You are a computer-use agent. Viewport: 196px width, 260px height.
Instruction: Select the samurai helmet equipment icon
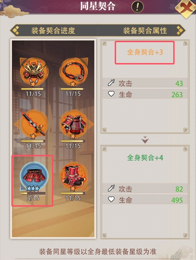34,72
